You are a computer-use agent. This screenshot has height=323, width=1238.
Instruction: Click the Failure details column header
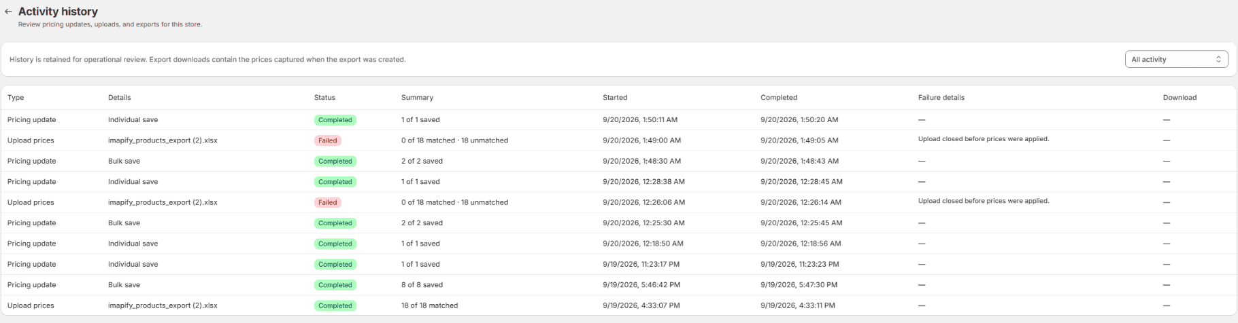941,98
